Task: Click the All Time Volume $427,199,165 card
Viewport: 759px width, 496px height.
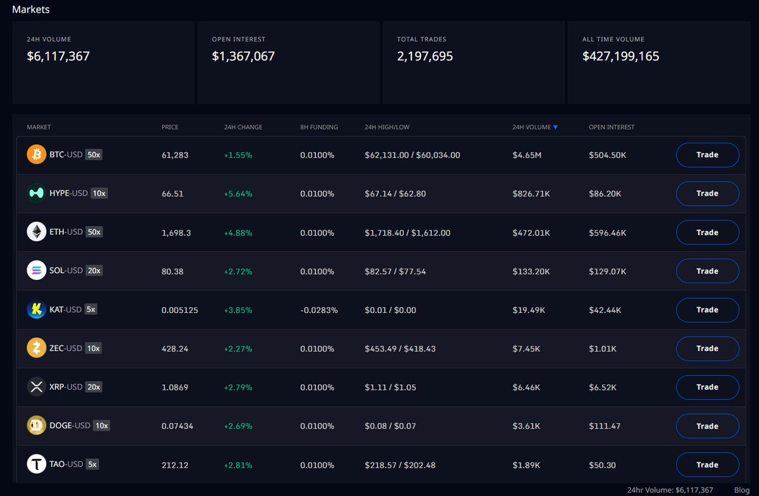Action: pyautogui.click(x=659, y=63)
